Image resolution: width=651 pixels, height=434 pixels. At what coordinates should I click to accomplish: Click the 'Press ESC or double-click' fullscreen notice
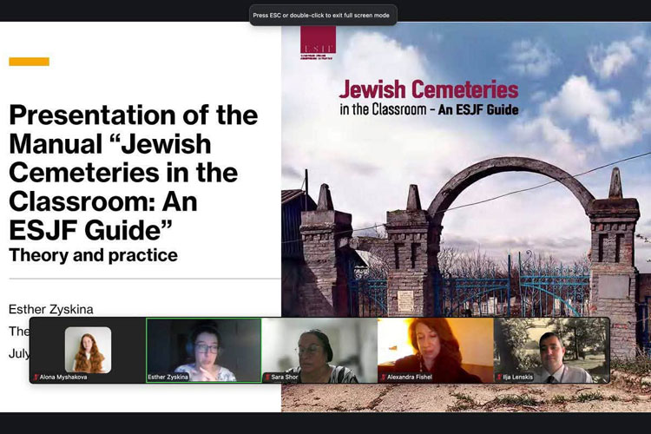click(x=321, y=16)
